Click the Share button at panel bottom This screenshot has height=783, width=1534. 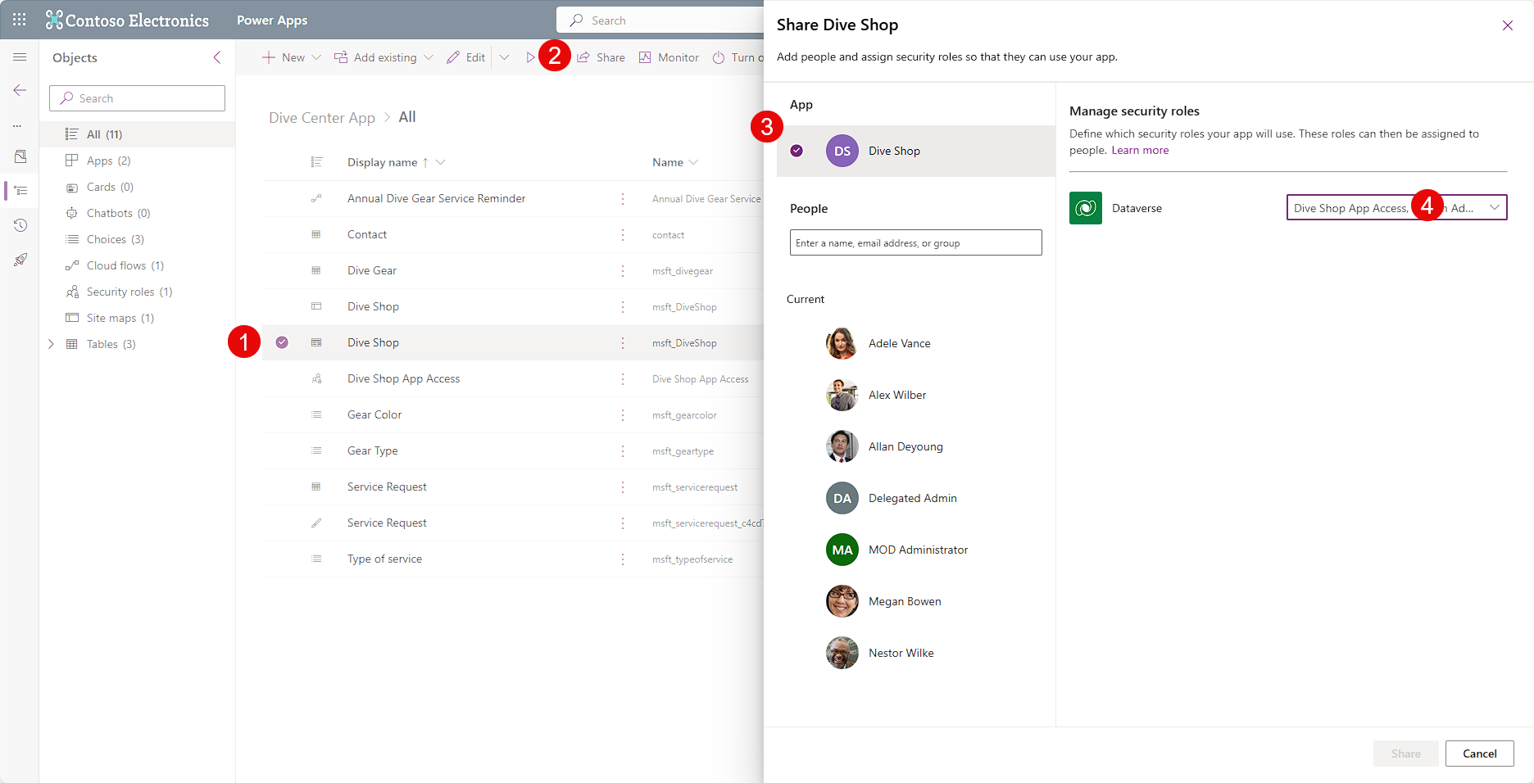[x=1405, y=754]
